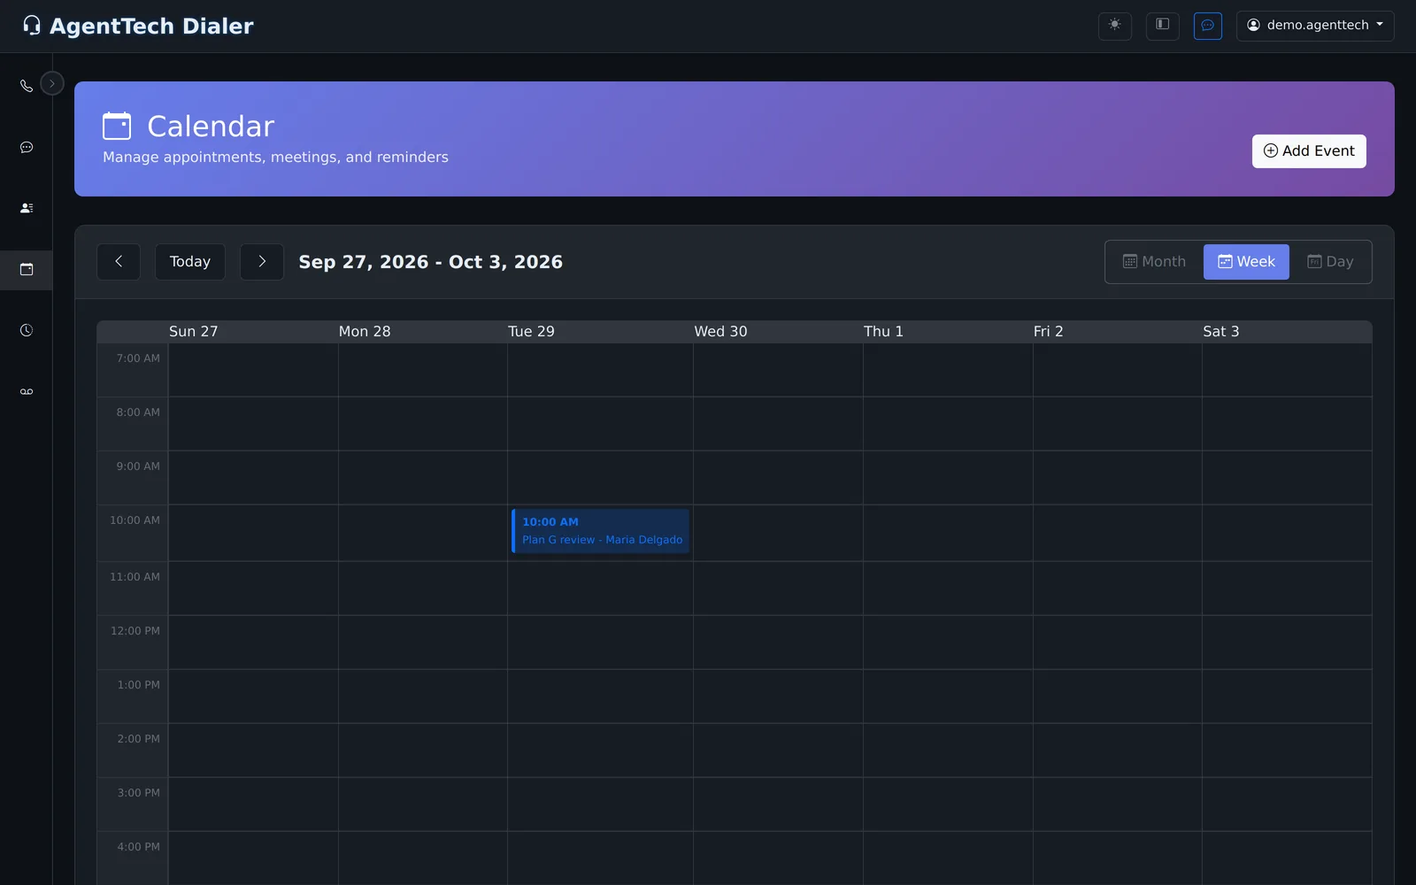Click the headset icon beside AgentTech Dialer
The height and width of the screenshot is (885, 1416).
point(32,26)
